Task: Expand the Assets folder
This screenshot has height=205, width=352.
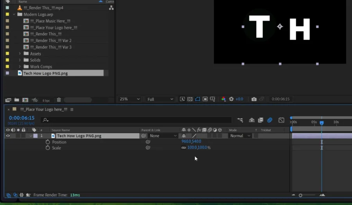Action: (x=20, y=53)
